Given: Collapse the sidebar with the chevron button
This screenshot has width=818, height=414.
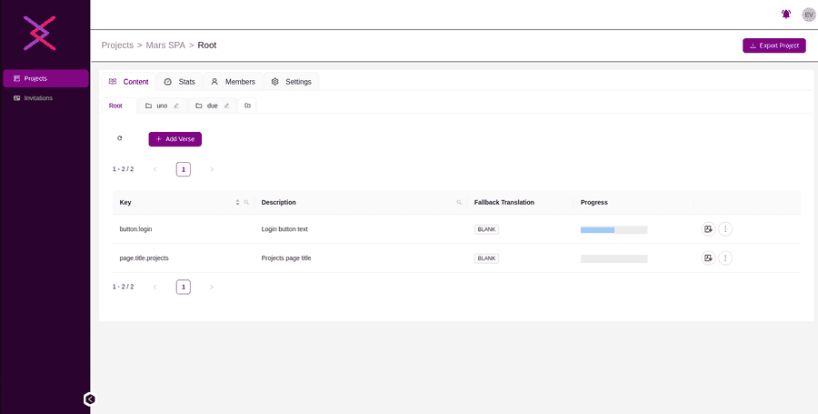Looking at the screenshot, I should [90, 399].
